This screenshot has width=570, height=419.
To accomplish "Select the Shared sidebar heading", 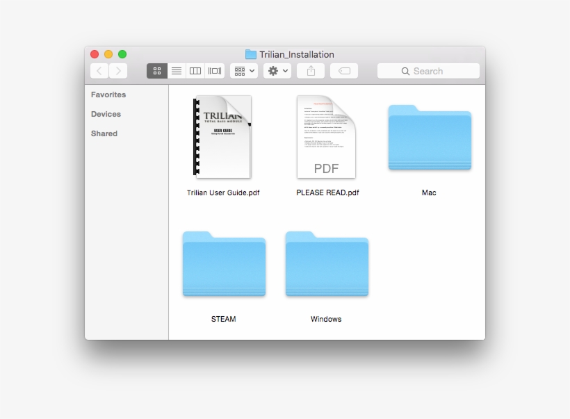I will [x=104, y=133].
